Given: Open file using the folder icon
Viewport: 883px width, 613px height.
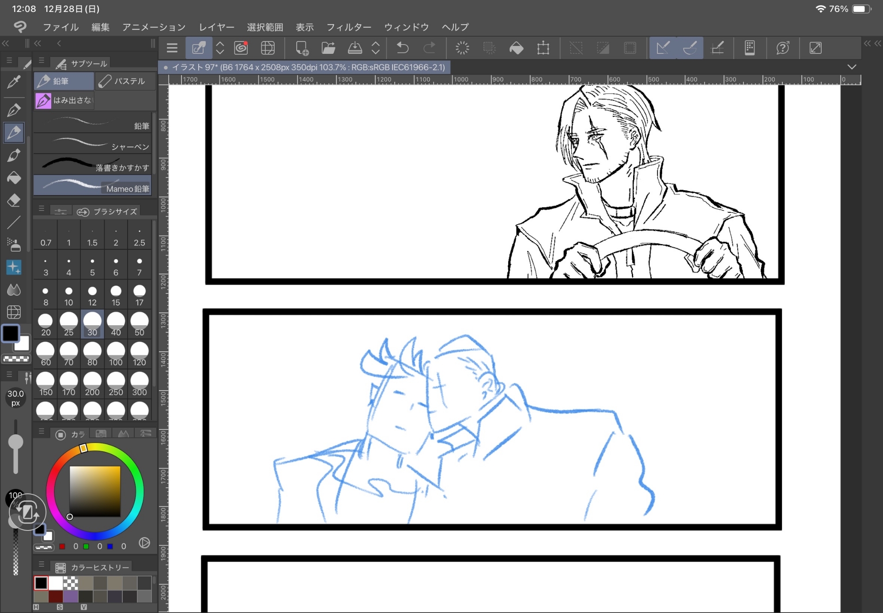Looking at the screenshot, I should pyautogui.click(x=328, y=48).
